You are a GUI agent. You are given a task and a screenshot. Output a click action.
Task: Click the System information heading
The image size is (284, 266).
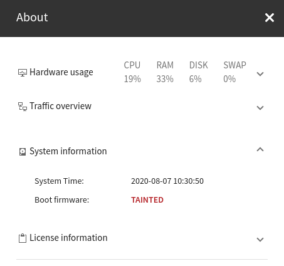point(68,151)
